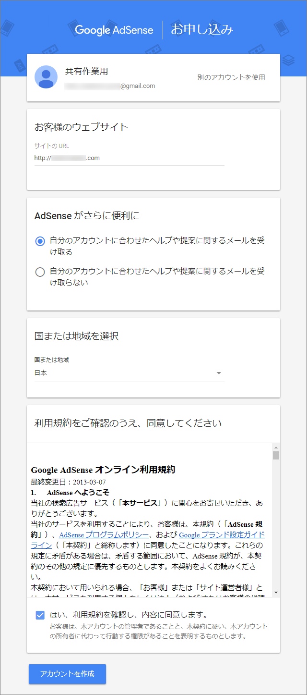This screenshot has height=695, width=307.
Task: Click the お申し込み header title
Action: tap(202, 29)
